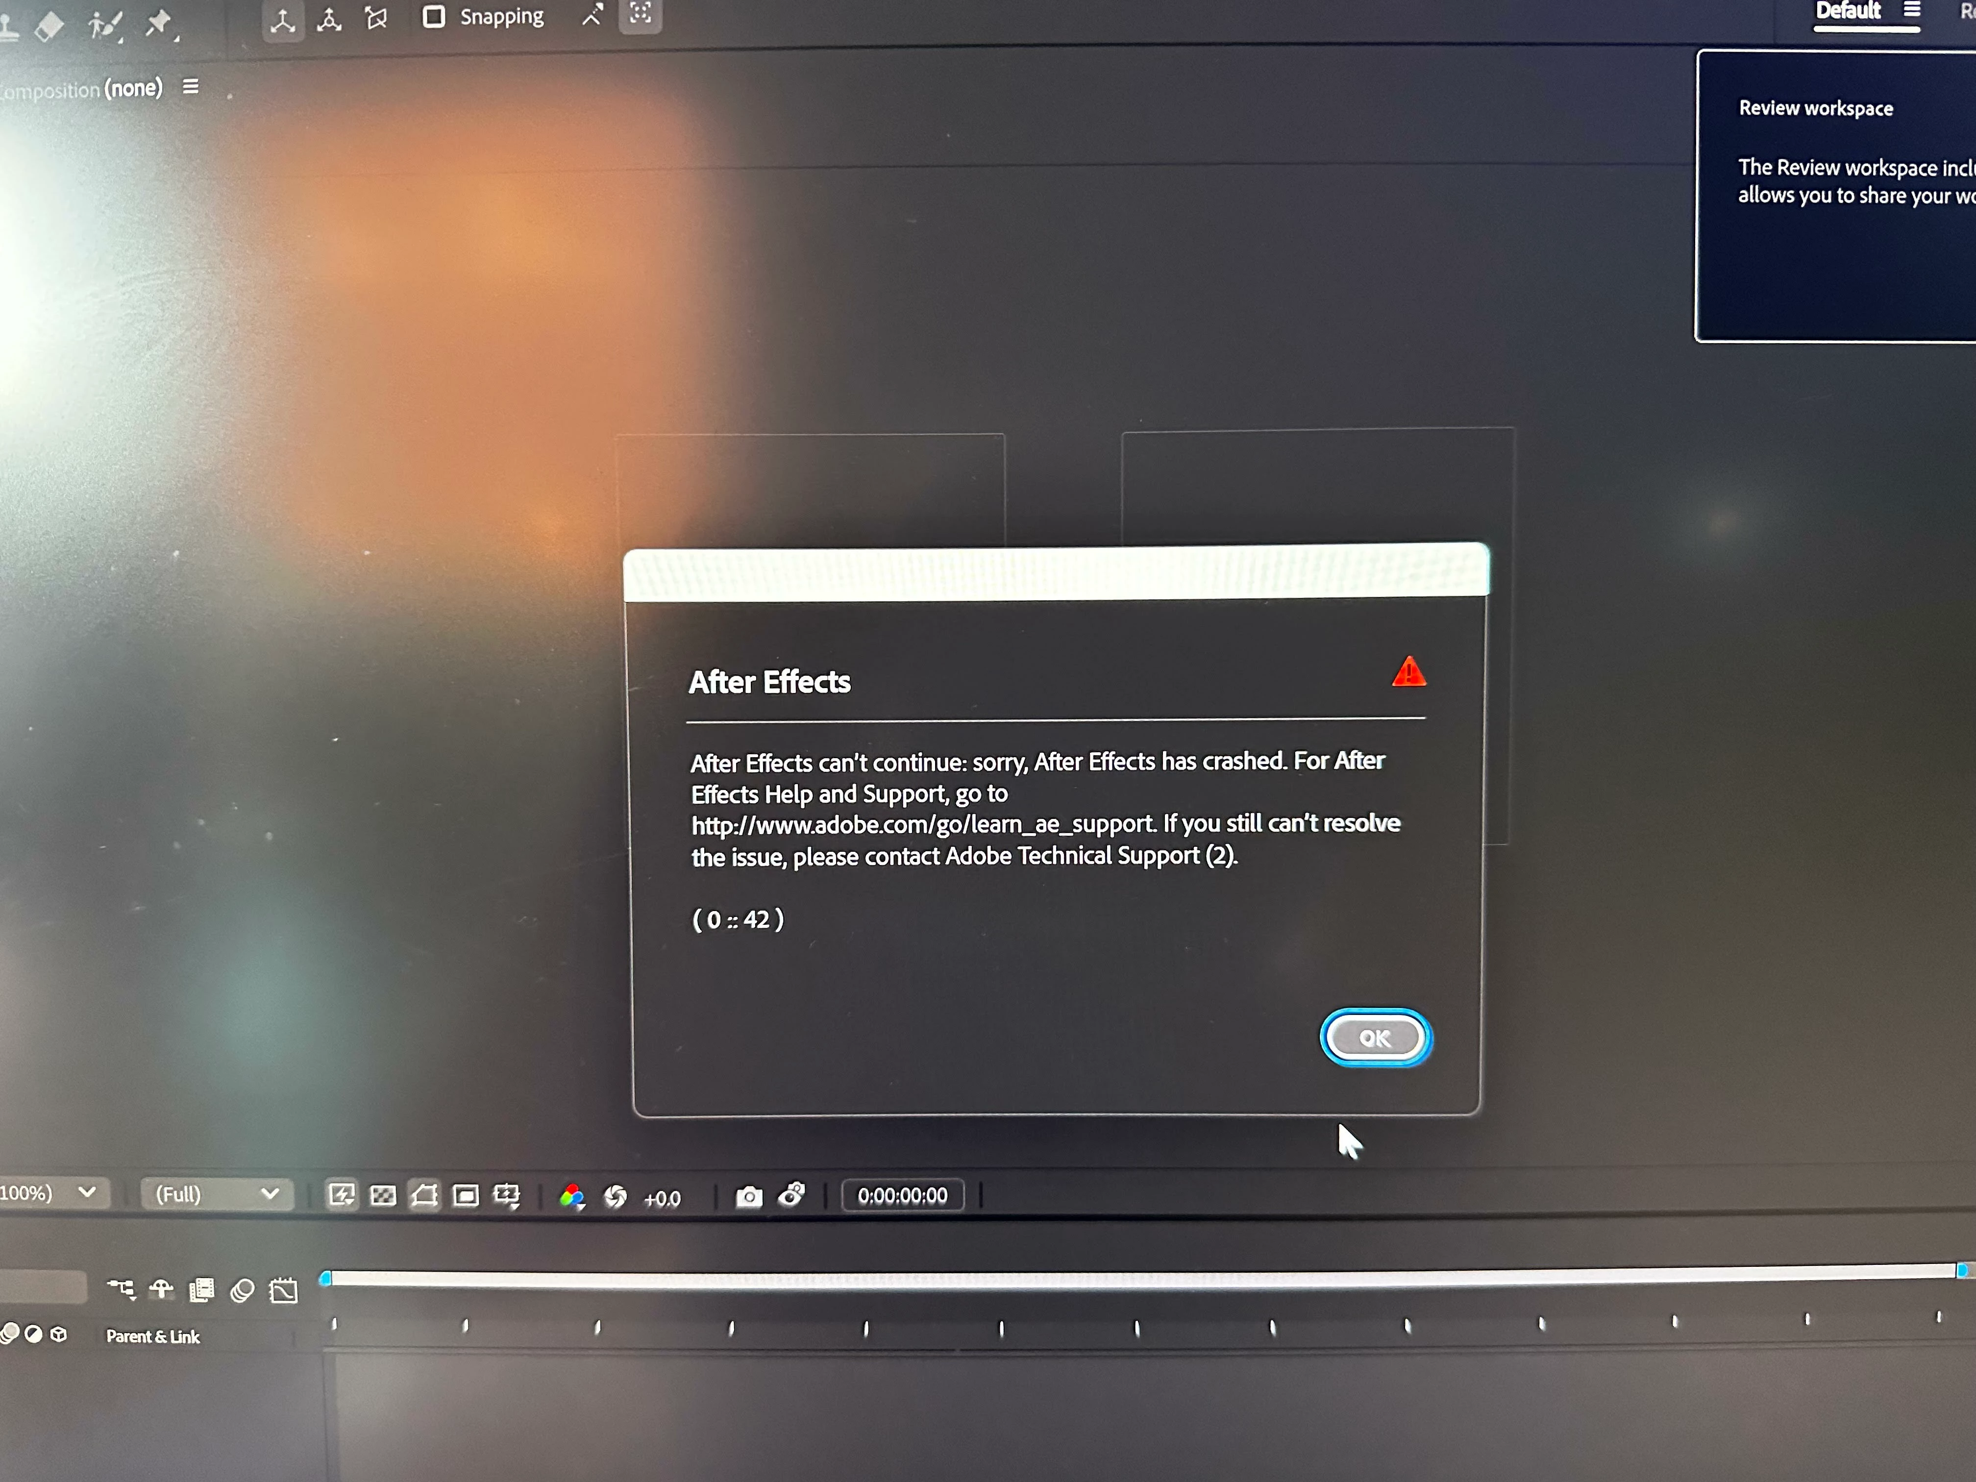Screen dimensions: 1976x1482
Task: Click OK in the crash dialog
Action: tap(1375, 1038)
